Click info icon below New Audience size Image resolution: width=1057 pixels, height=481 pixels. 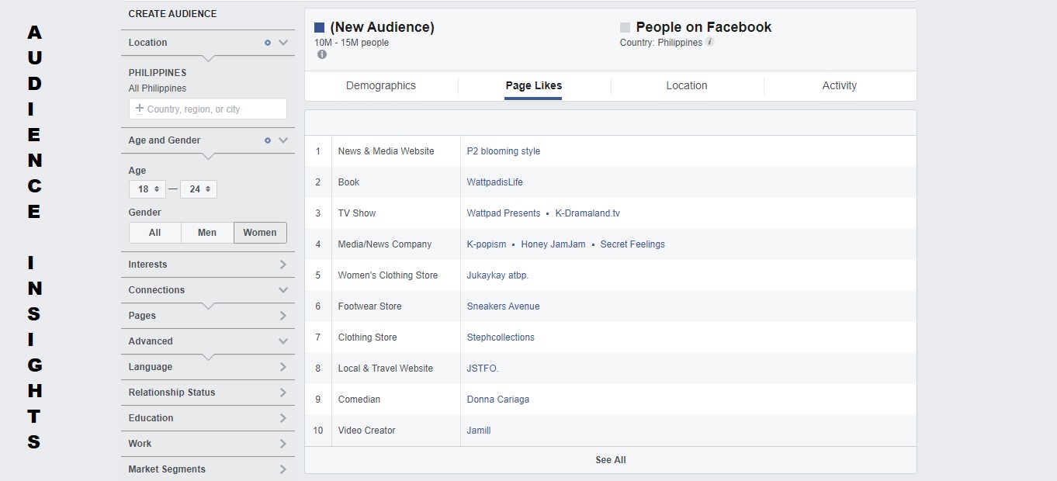pyautogui.click(x=321, y=54)
